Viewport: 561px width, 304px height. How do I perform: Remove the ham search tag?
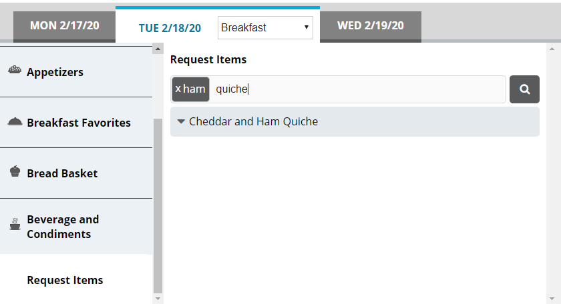pyautogui.click(x=178, y=89)
